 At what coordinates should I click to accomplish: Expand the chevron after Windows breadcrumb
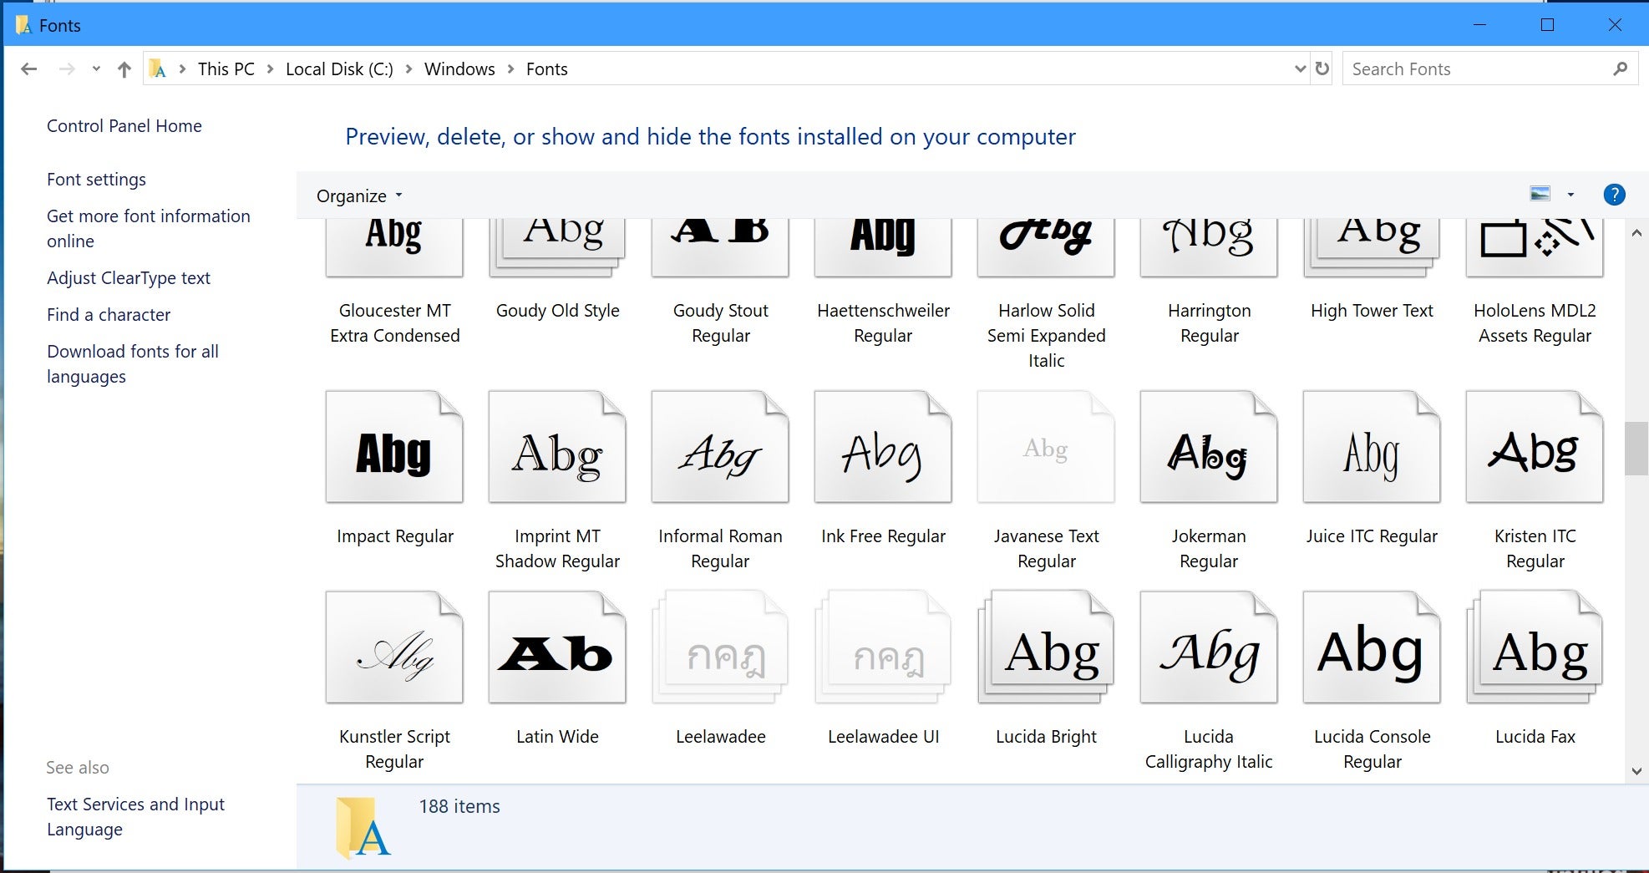point(510,69)
